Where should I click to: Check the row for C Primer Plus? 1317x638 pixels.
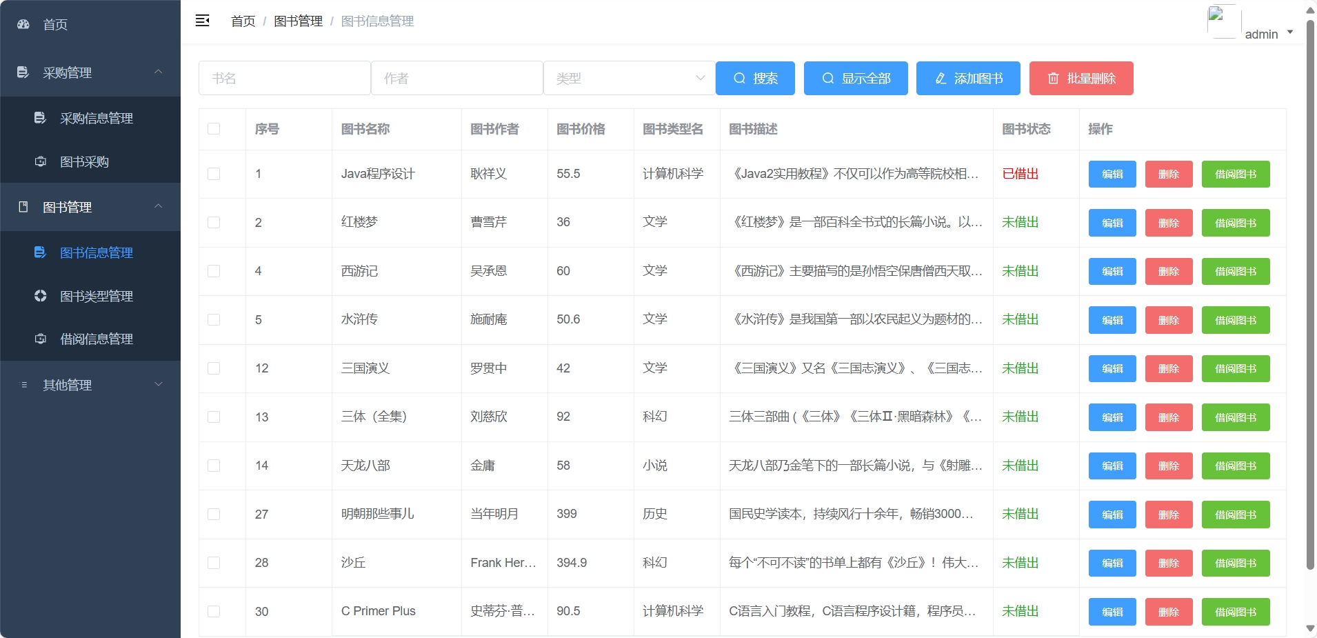[x=214, y=612]
